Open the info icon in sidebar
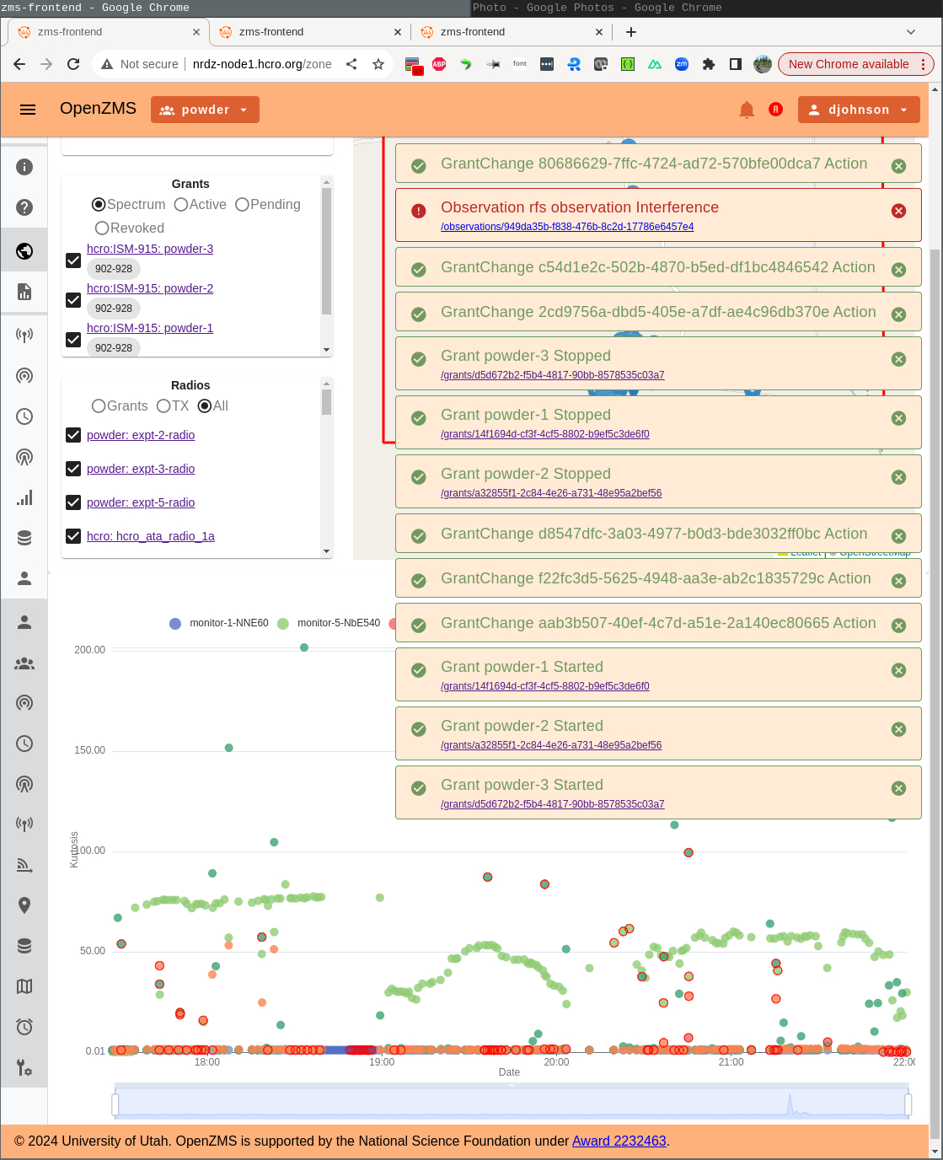The image size is (943, 1160). click(24, 167)
